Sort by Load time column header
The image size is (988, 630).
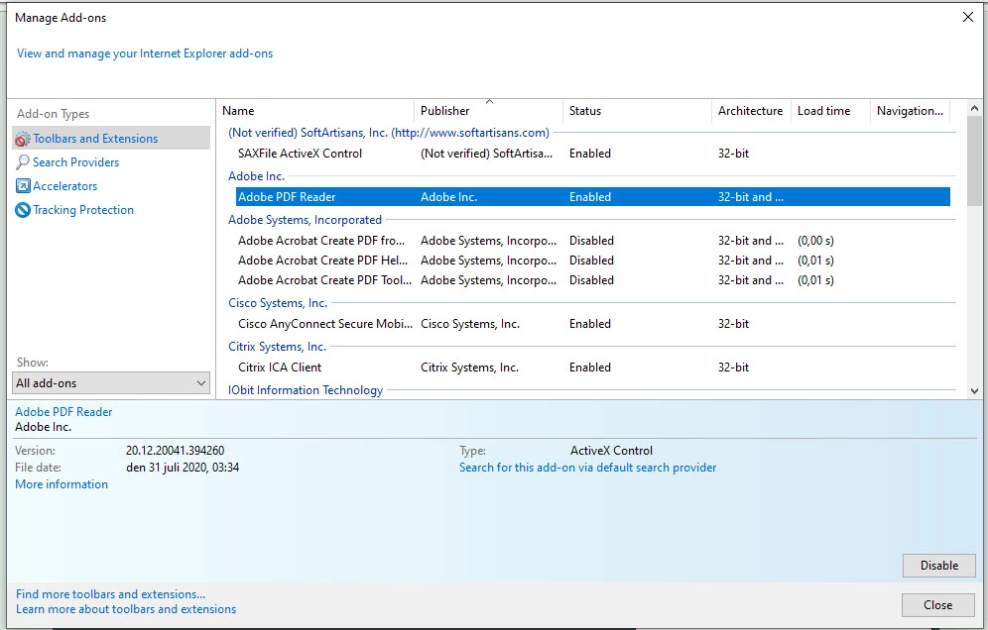pos(830,111)
